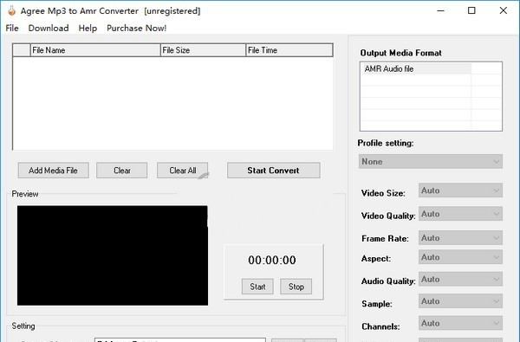Close the converter window

point(503,10)
